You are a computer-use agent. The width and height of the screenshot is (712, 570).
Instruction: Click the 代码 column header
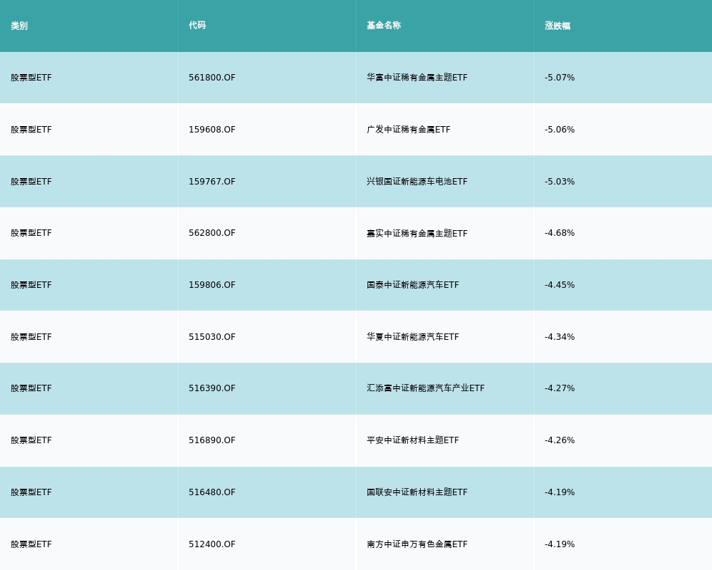pos(197,26)
